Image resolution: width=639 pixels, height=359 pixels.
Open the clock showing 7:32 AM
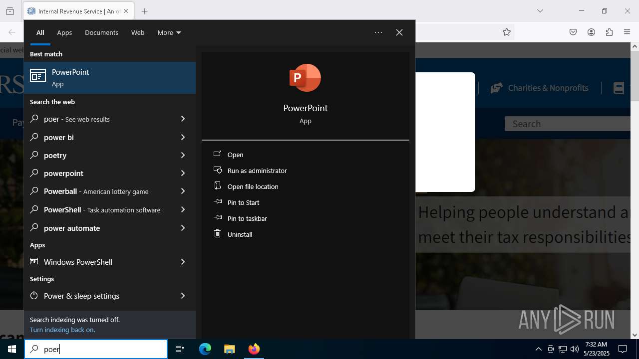point(598,349)
